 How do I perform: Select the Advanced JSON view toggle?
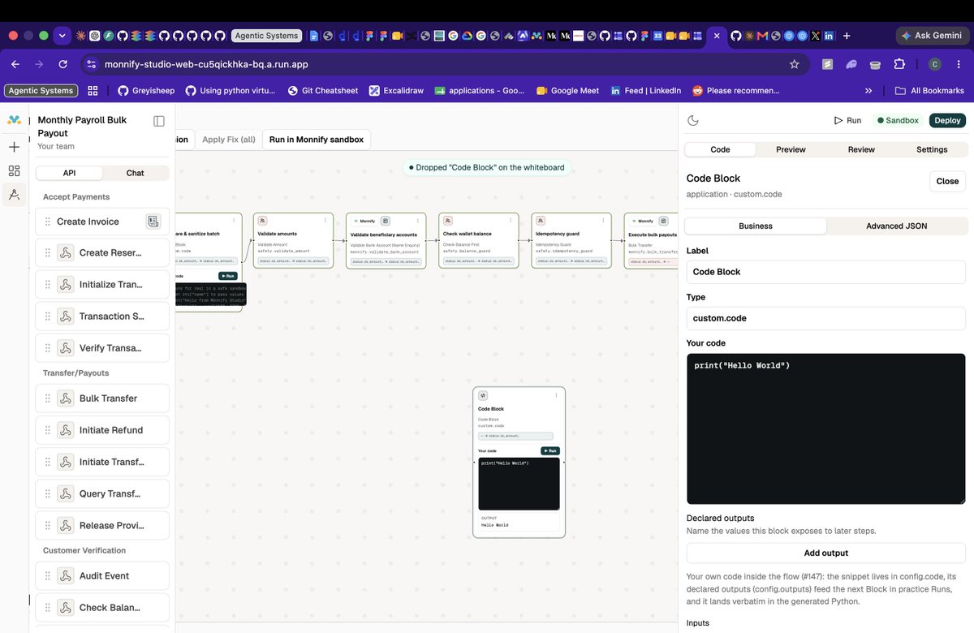pos(896,226)
